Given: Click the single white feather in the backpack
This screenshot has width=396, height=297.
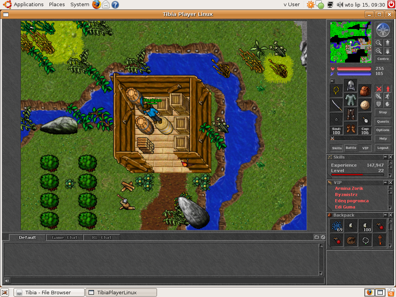Looking at the screenshot, I should pos(351,226).
